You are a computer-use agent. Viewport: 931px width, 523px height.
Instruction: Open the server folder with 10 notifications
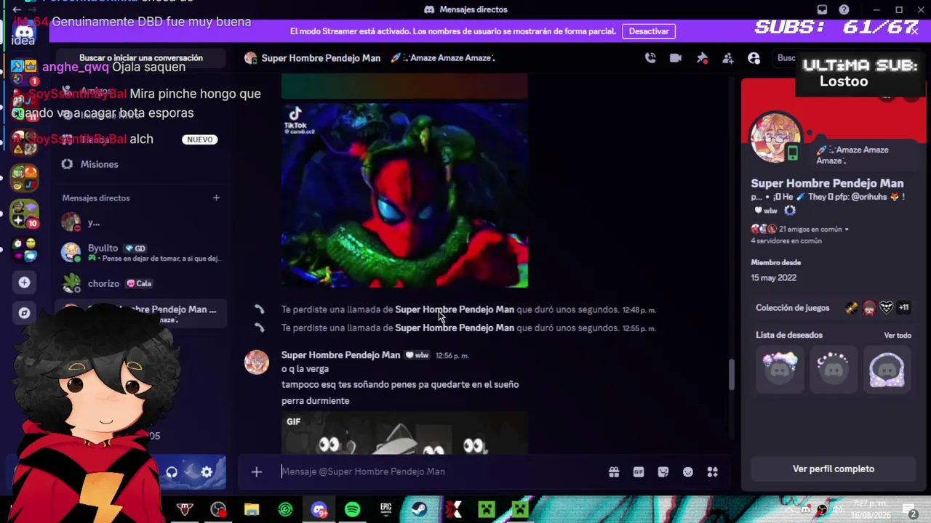tap(24, 213)
